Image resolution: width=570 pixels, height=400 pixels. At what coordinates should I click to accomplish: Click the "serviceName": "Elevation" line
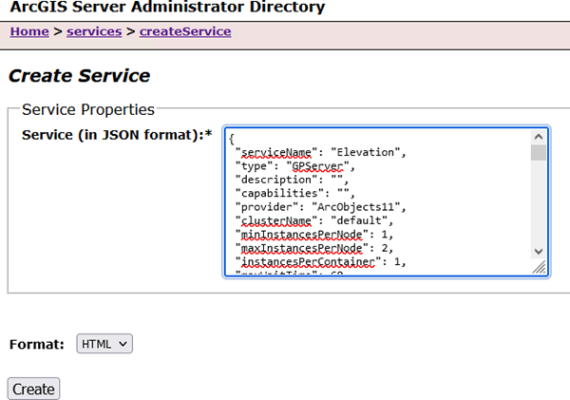coord(320,152)
